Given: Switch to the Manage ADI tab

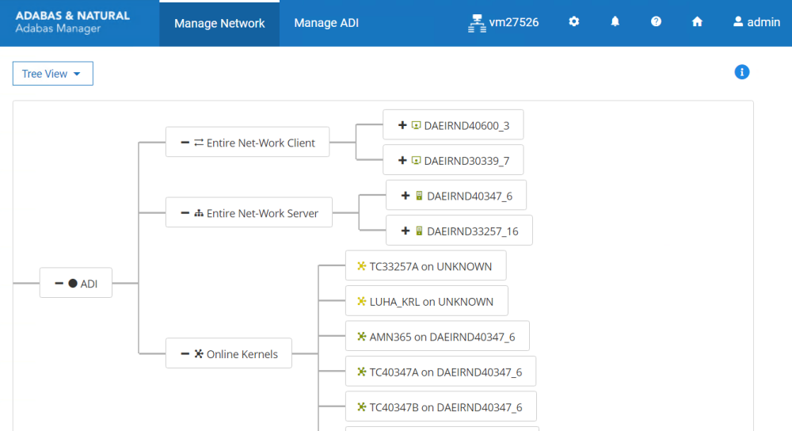Looking at the screenshot, I should coord(326,23).
